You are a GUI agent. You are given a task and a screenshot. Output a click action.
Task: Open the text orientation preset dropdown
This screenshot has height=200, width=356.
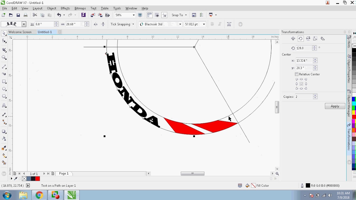(24, 24)
